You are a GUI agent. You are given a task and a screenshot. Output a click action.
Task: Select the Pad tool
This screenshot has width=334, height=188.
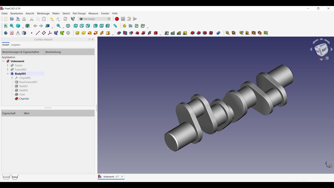pyautogui.click(x=77, y=33)
